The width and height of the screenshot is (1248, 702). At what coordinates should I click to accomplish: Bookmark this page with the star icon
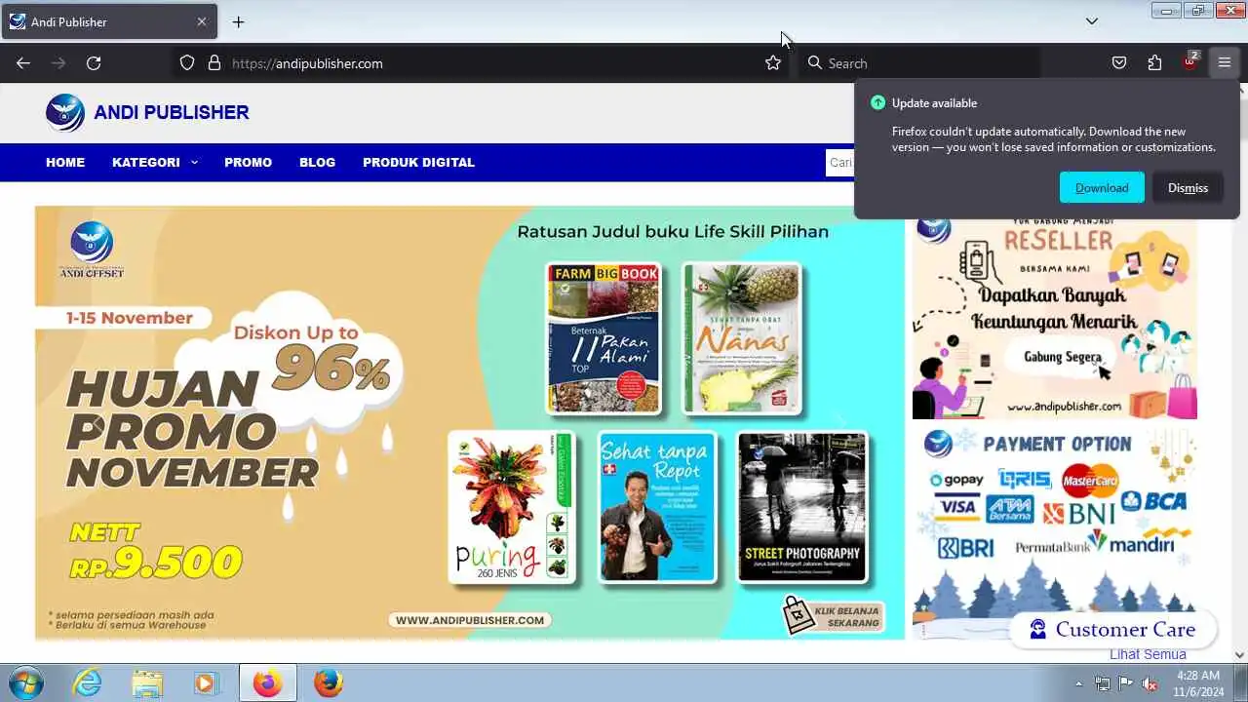click(x=773, y=63)
